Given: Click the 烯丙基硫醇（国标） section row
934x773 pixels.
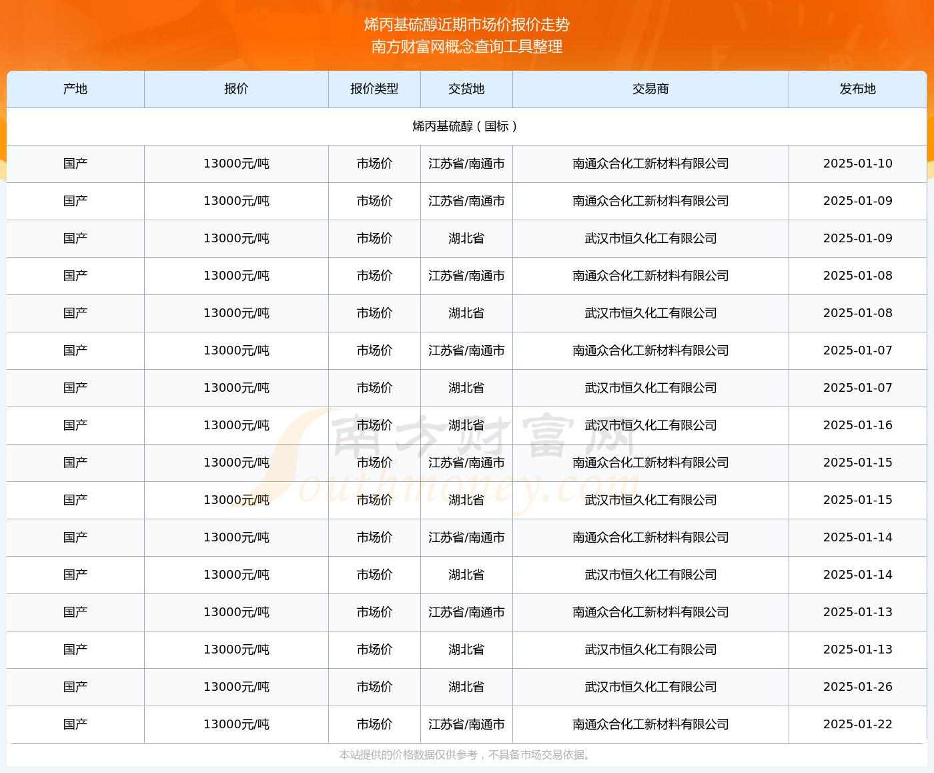Looking at the screenshot, I should point(466,126).
